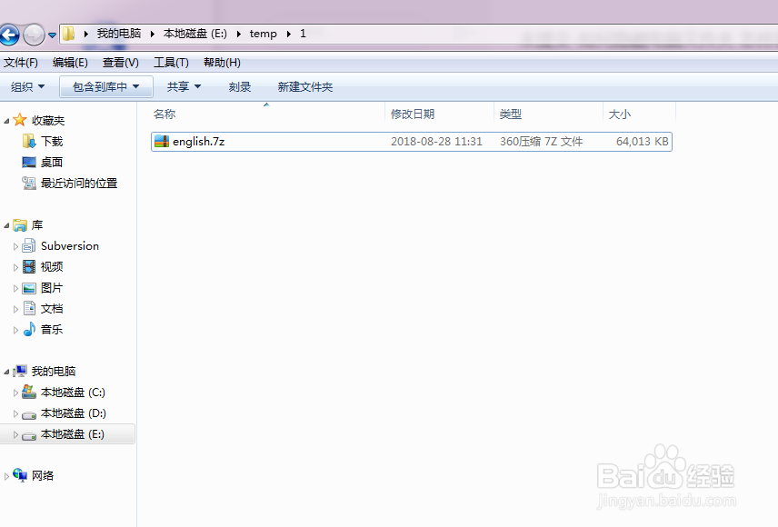The height and width of the screenshot is (527, 778).
Task: Click the Back navigation arrow button
Action: 9,35
